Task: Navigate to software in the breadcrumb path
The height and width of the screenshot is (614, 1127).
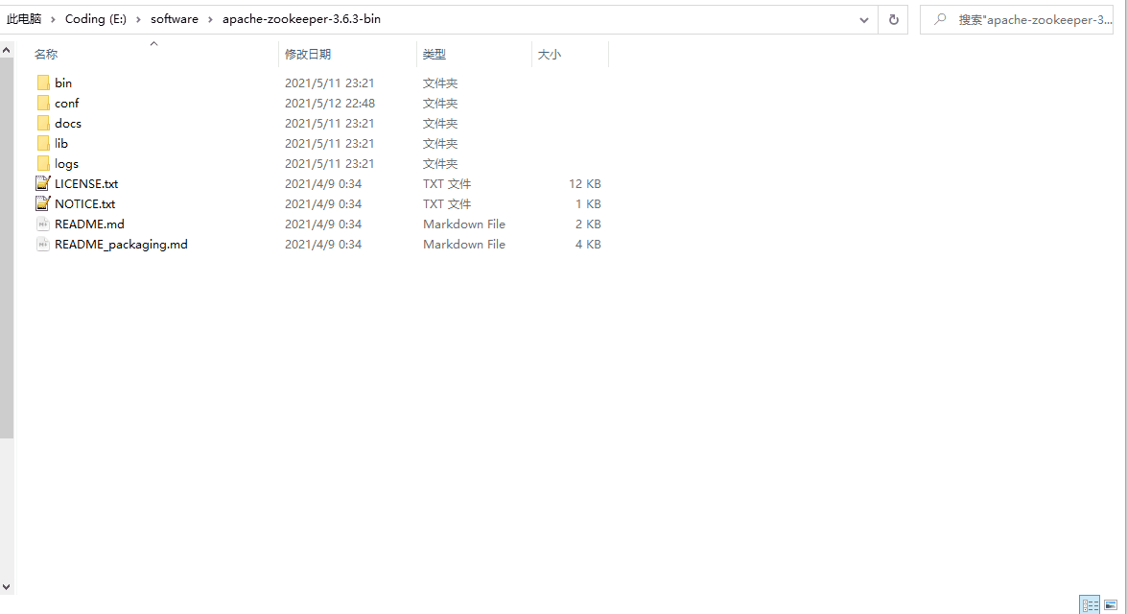Action: 174,18
